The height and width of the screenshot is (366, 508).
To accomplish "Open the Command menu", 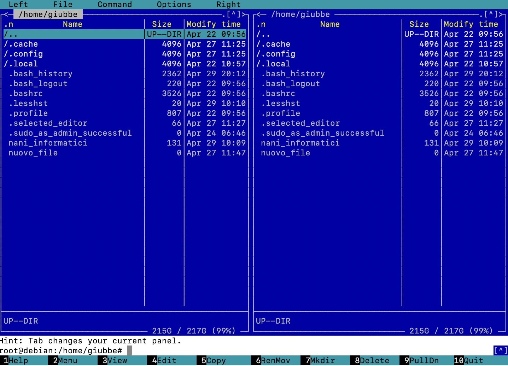I will point(115,5).
